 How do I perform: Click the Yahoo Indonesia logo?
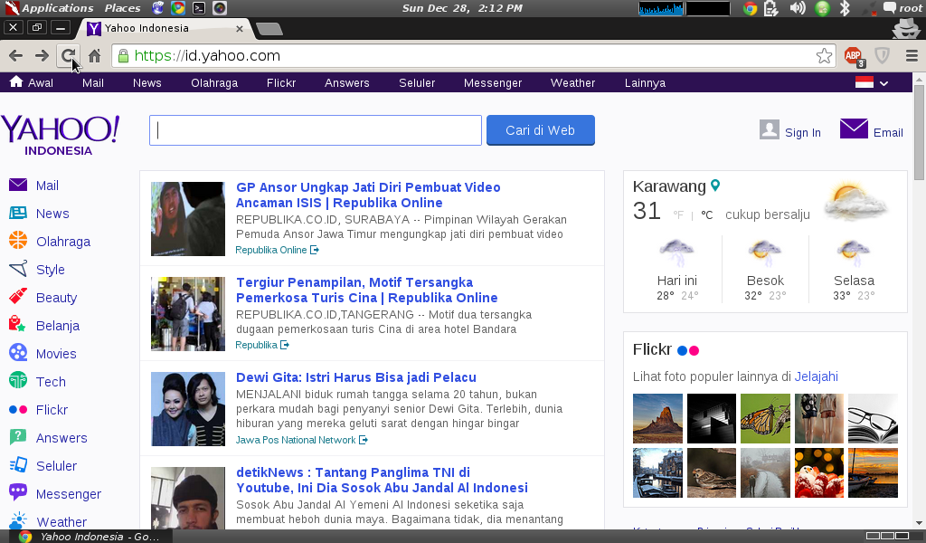point(60,136)
